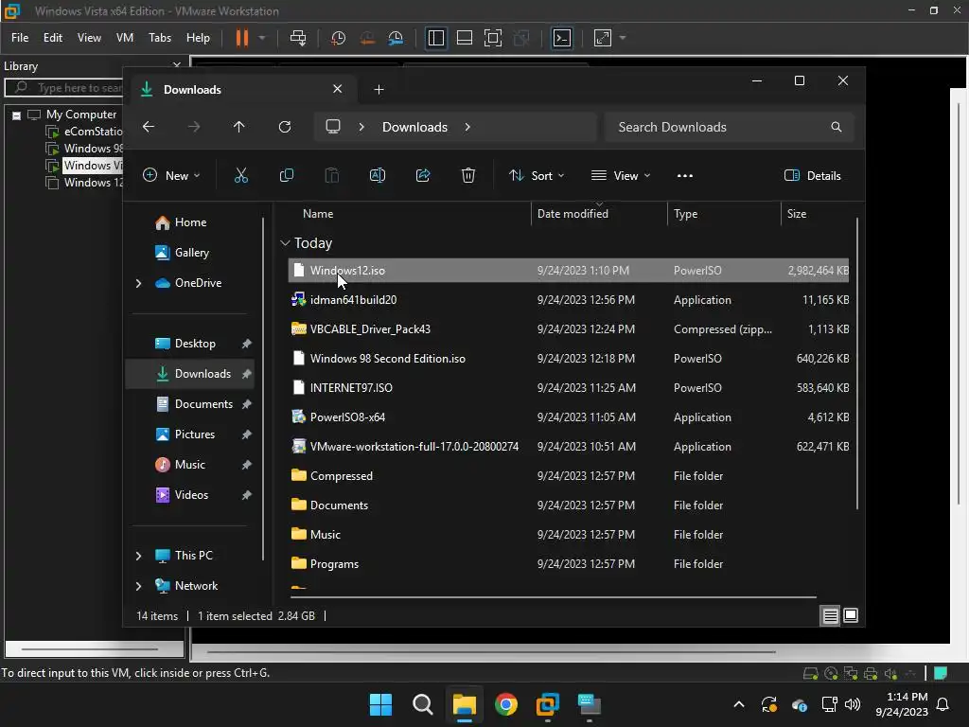Screen dimensions: 969x727
Task: Click the Delete trash can icon
Action: coord(467,175)
